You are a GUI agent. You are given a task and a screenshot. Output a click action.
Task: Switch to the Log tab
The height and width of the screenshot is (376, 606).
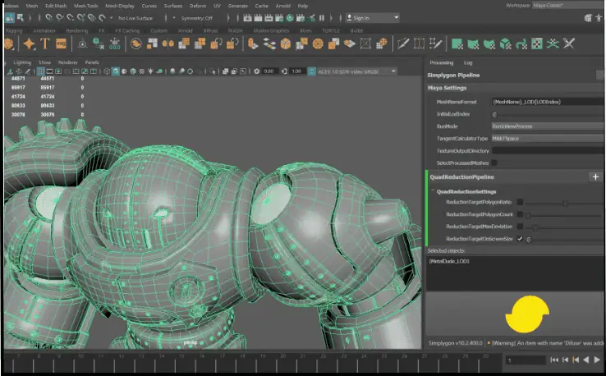tap(468, 62)
